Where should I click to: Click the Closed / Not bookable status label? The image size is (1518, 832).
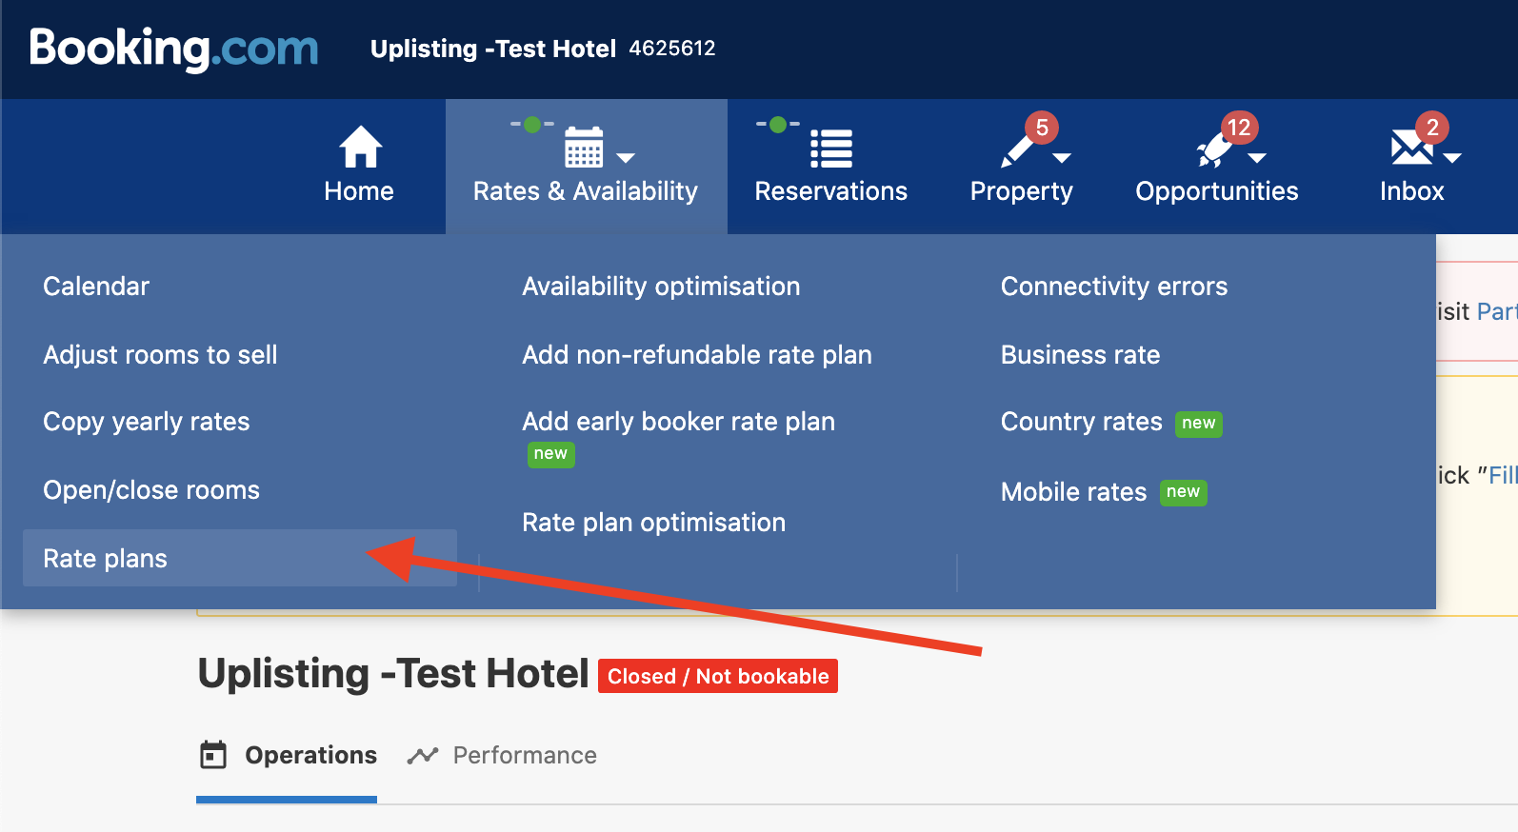(718, 677)
